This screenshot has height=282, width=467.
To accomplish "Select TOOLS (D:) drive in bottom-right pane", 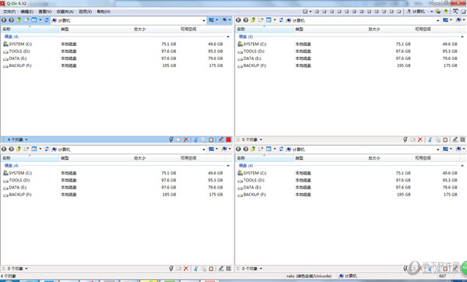I will tap(251, 180).
